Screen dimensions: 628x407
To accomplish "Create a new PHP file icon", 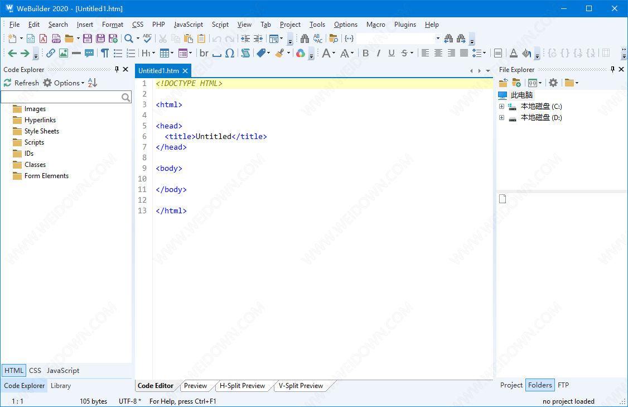I will coord(56,39).
